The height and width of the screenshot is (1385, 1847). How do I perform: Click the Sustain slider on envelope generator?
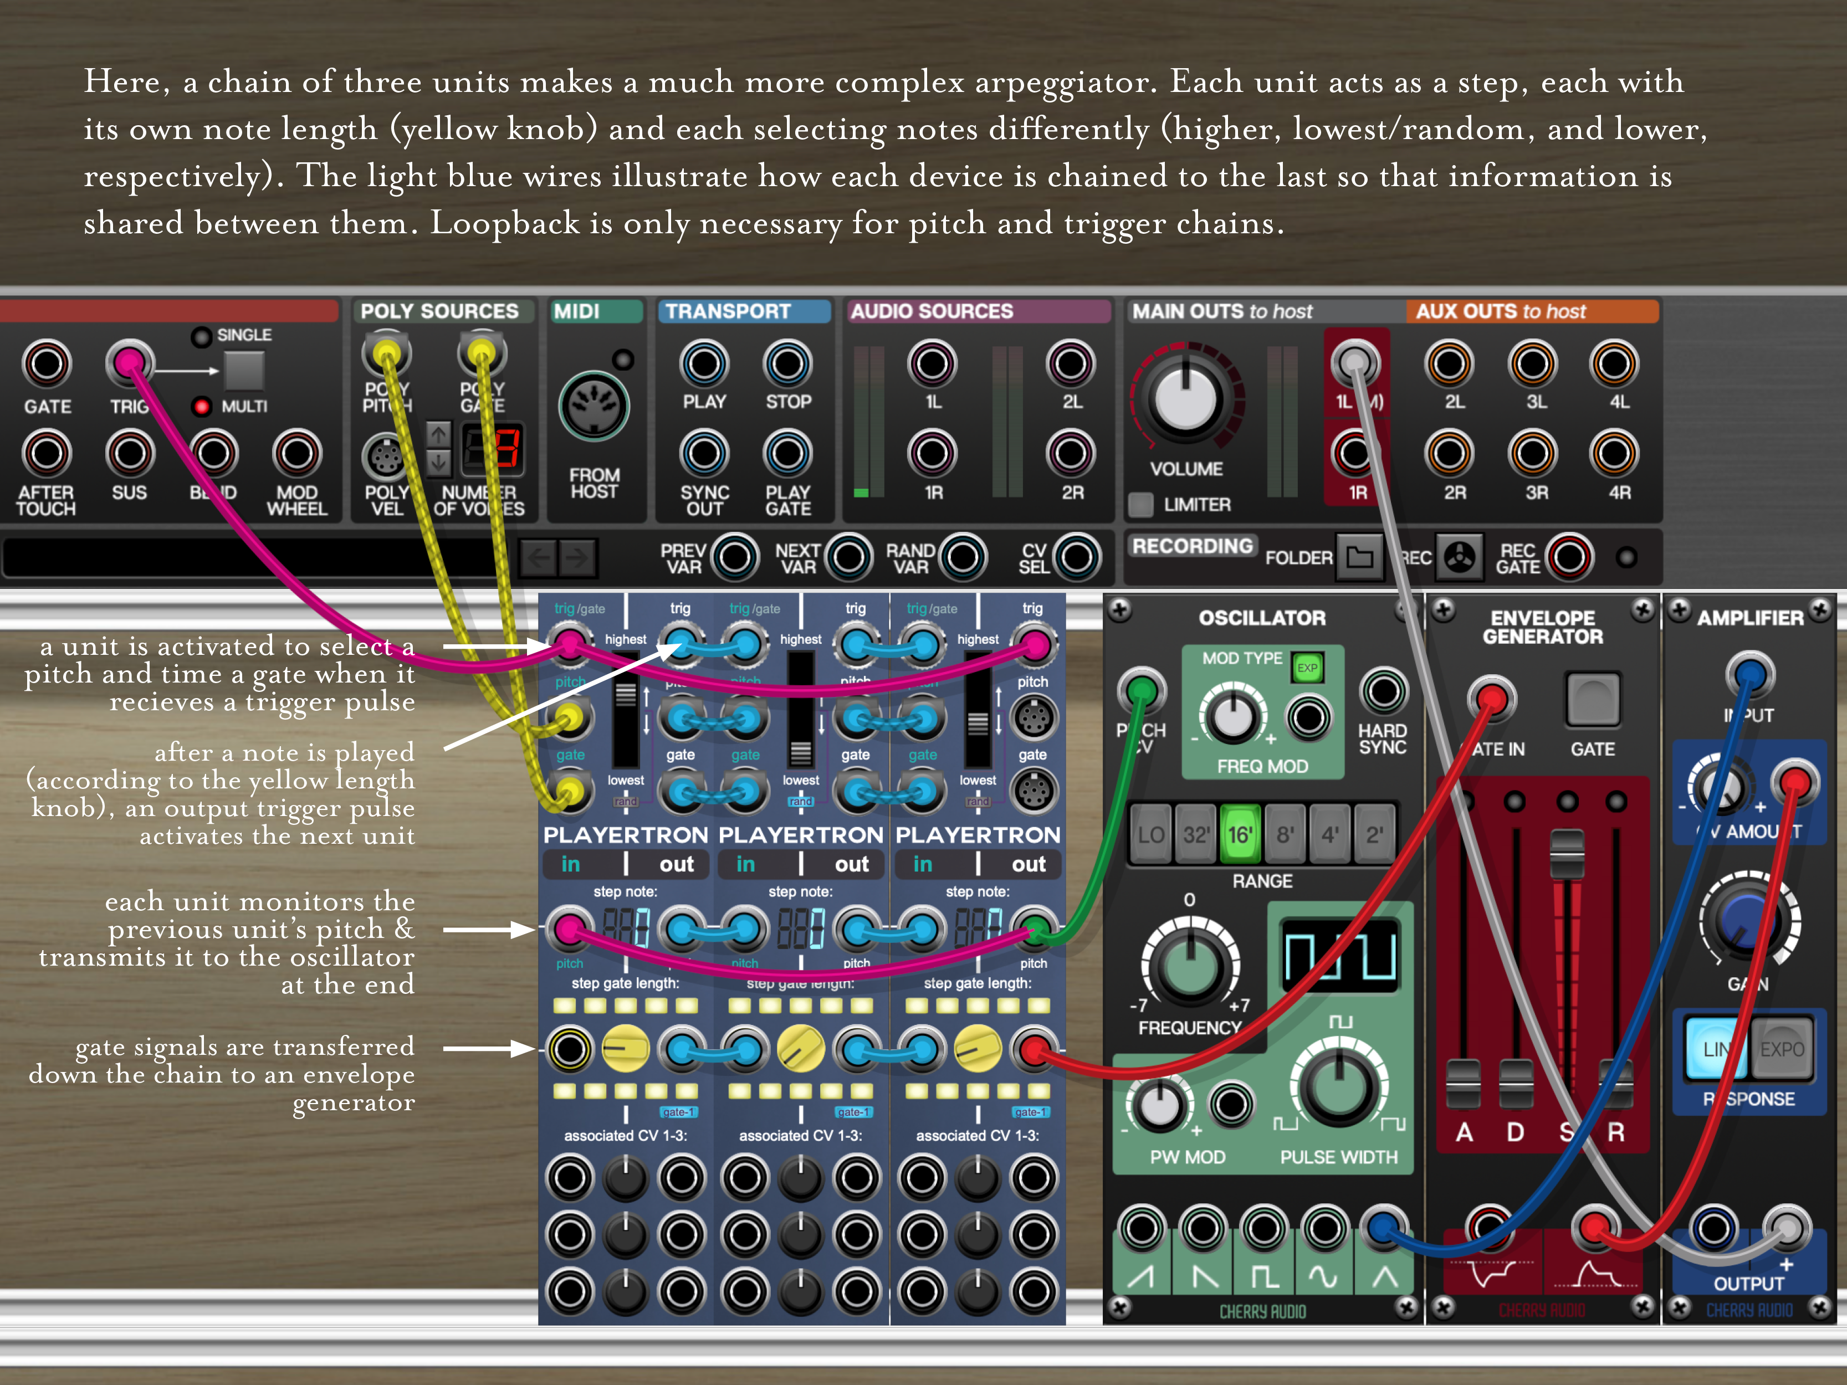point(1567,853)
